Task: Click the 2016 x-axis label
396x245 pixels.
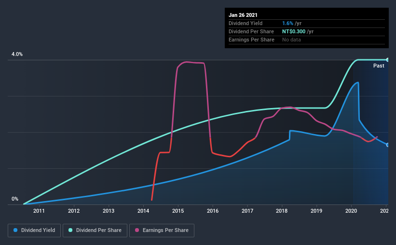Action: (x=213, y=211)
